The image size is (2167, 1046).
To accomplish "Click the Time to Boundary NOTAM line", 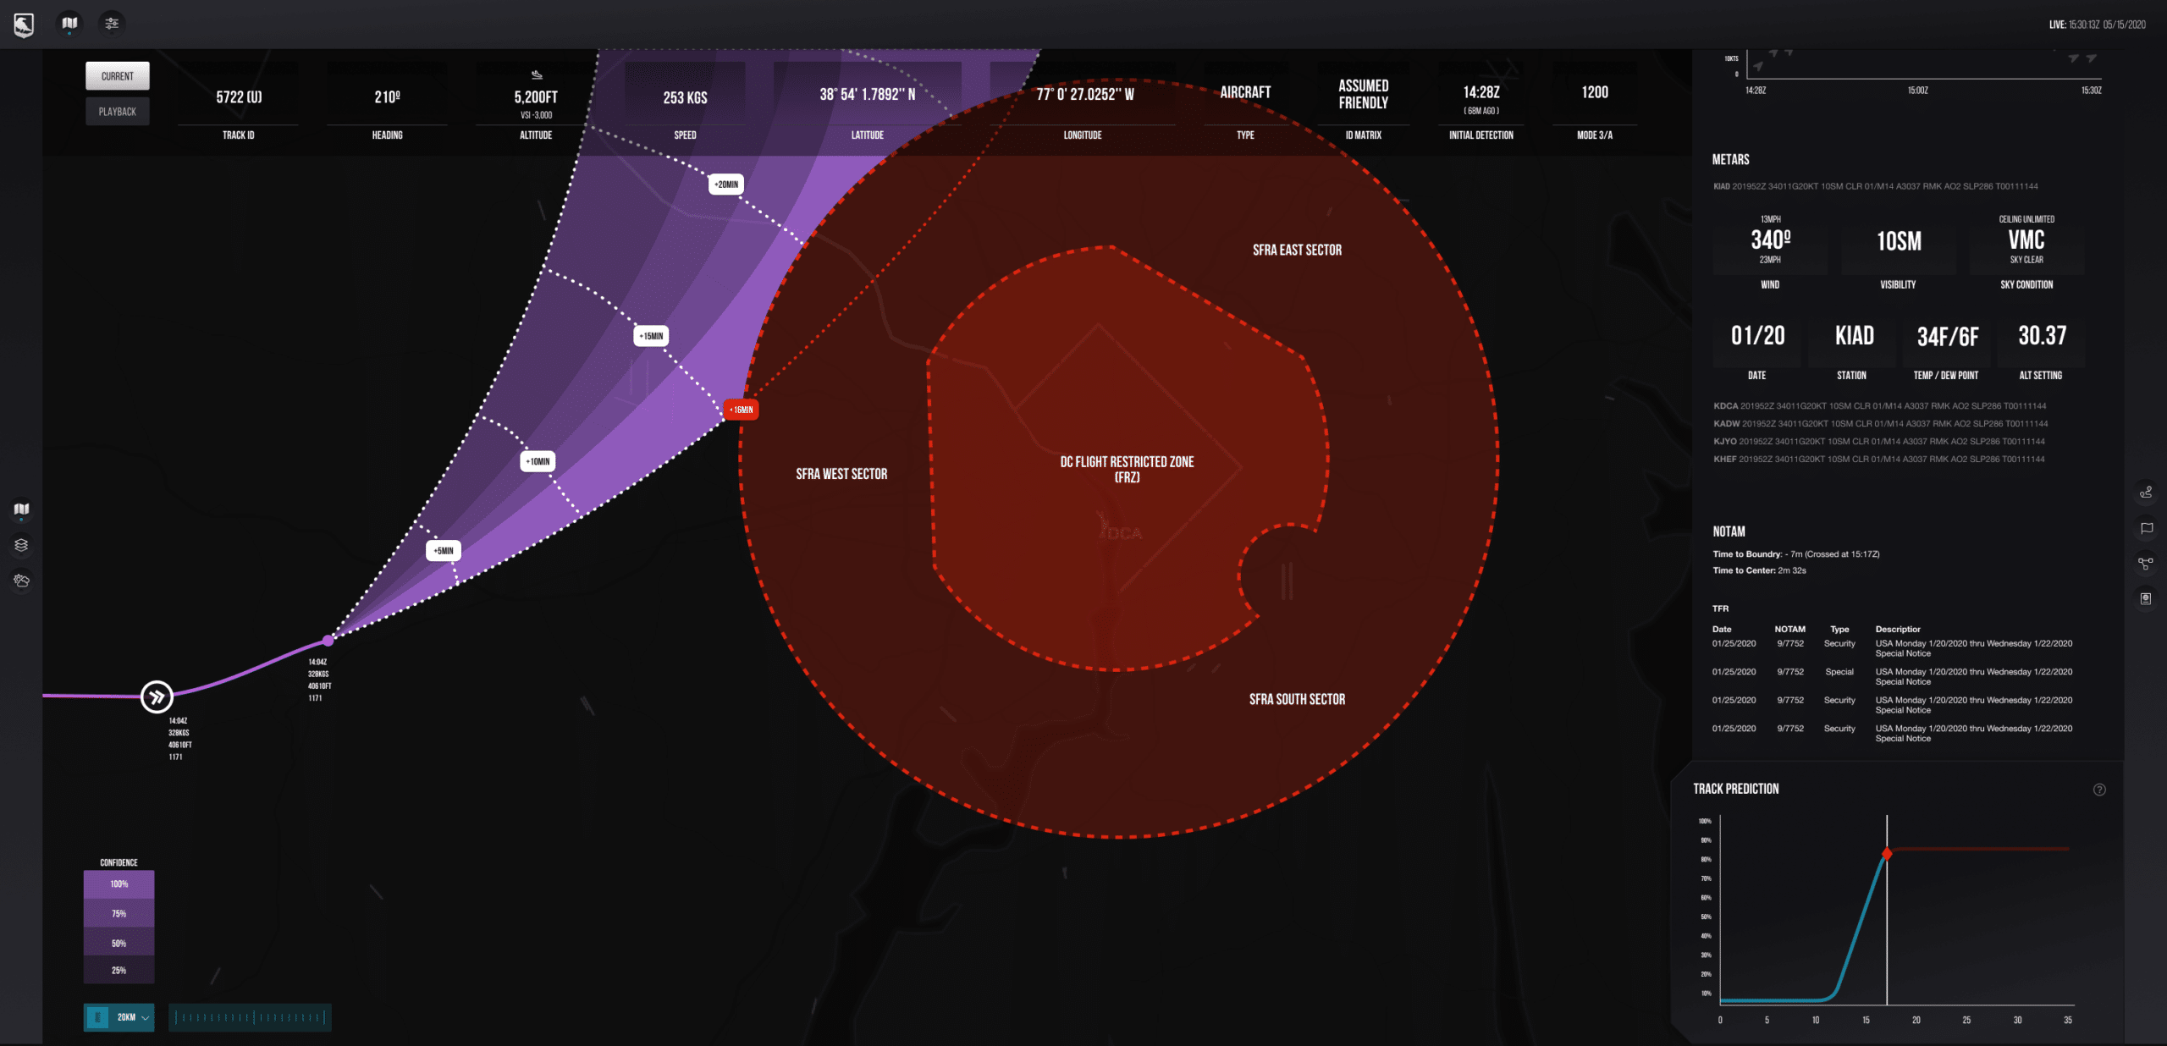I will (x=1795, y=554).
